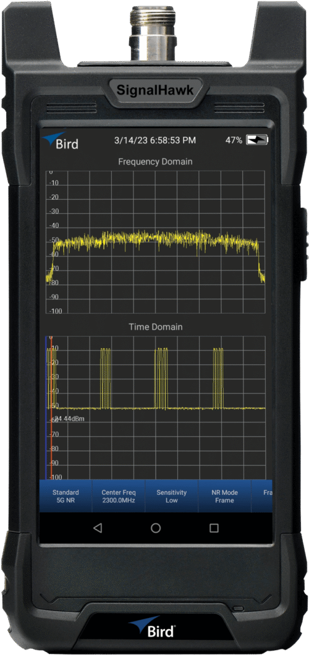The image size is (309, 655).
Task: Tap the Frequency Domain chart title
Action: tap(155, 161)
